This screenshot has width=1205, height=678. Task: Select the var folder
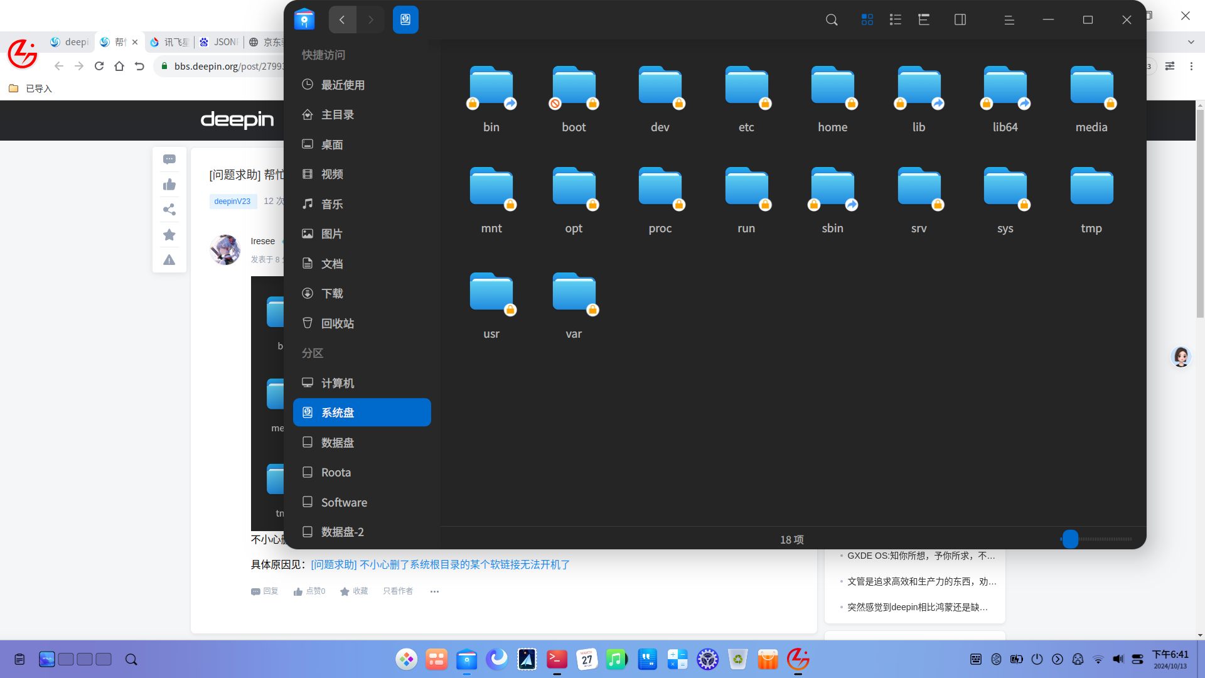coord(574,305)
